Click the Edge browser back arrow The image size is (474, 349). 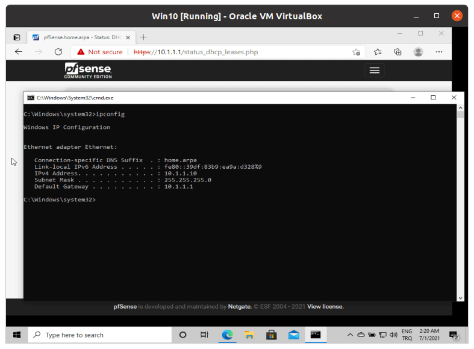point(19,52)
